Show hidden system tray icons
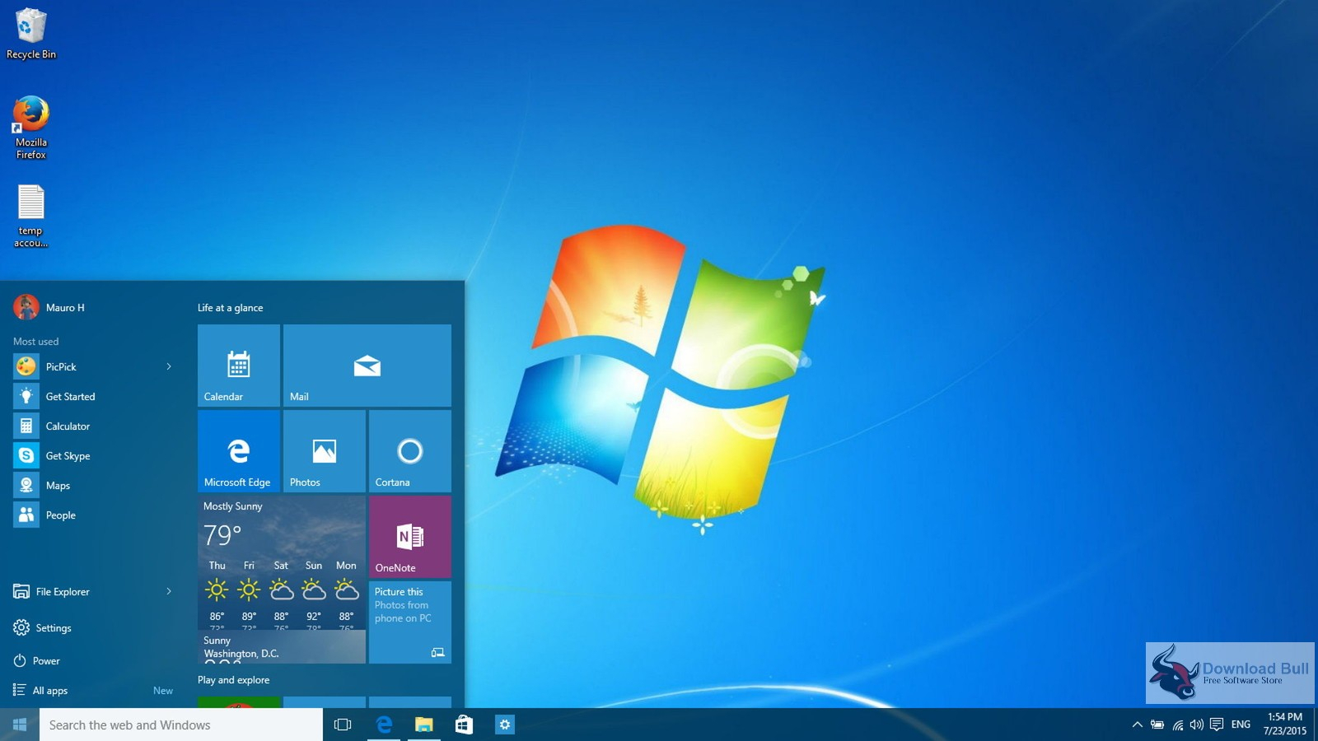 click(x=1137, y=725)
